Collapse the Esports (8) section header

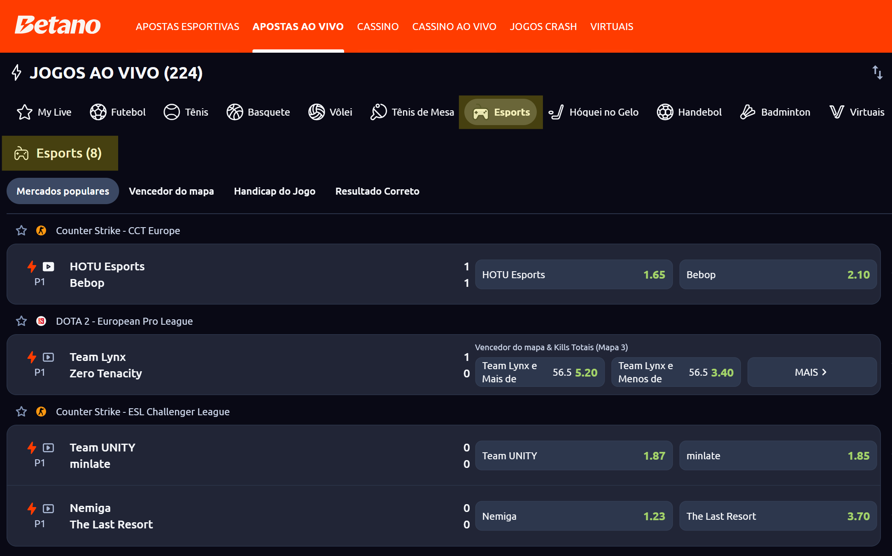click(60, 153)
